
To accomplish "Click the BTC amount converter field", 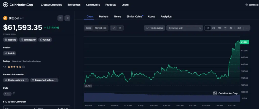I will point(20,108).
